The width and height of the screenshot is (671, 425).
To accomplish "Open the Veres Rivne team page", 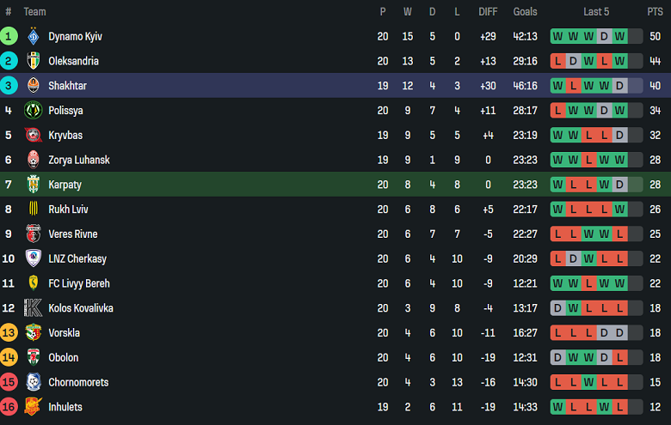I will [72, 234].
